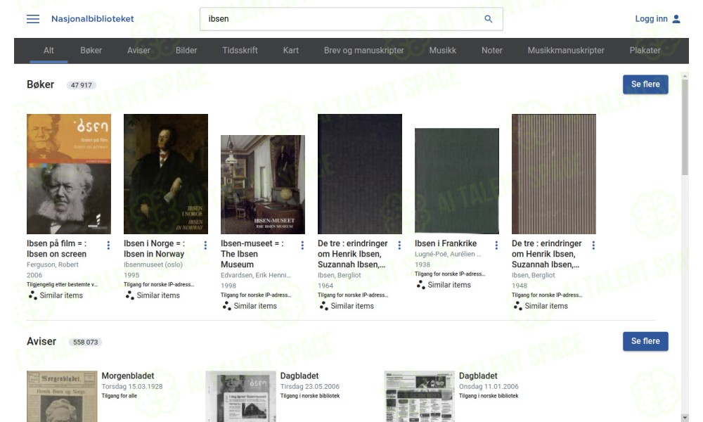Click author Ibsenmuseet (oslo)
The image size is (703, 422).
point(153,264)
